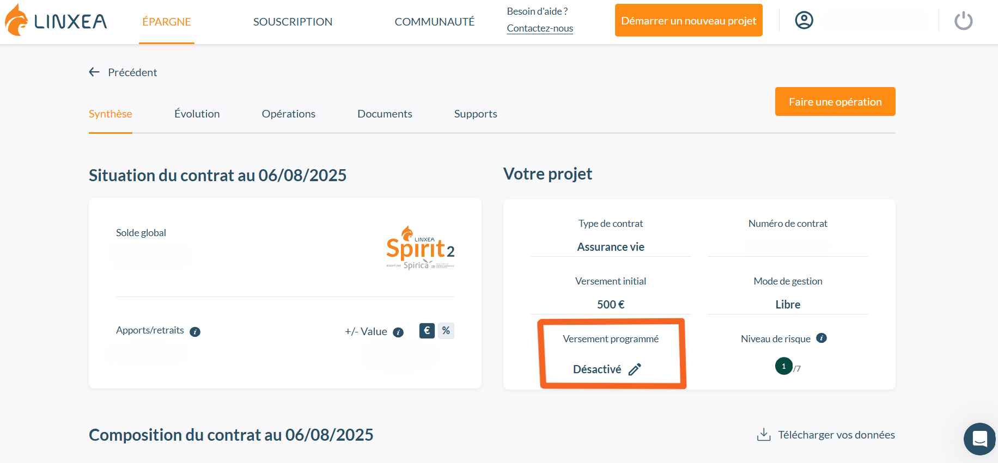
Task: Click the Niveau de risque label
Action: coord(776,339)
